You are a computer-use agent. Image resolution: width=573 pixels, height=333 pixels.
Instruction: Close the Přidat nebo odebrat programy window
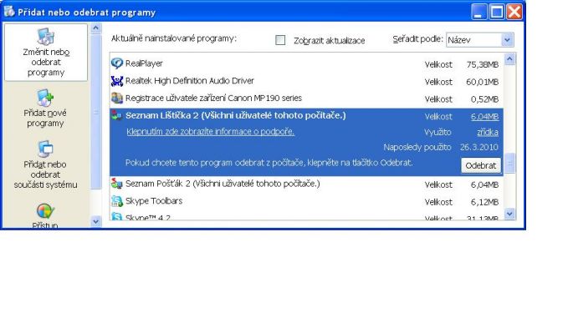click(514, 12)
